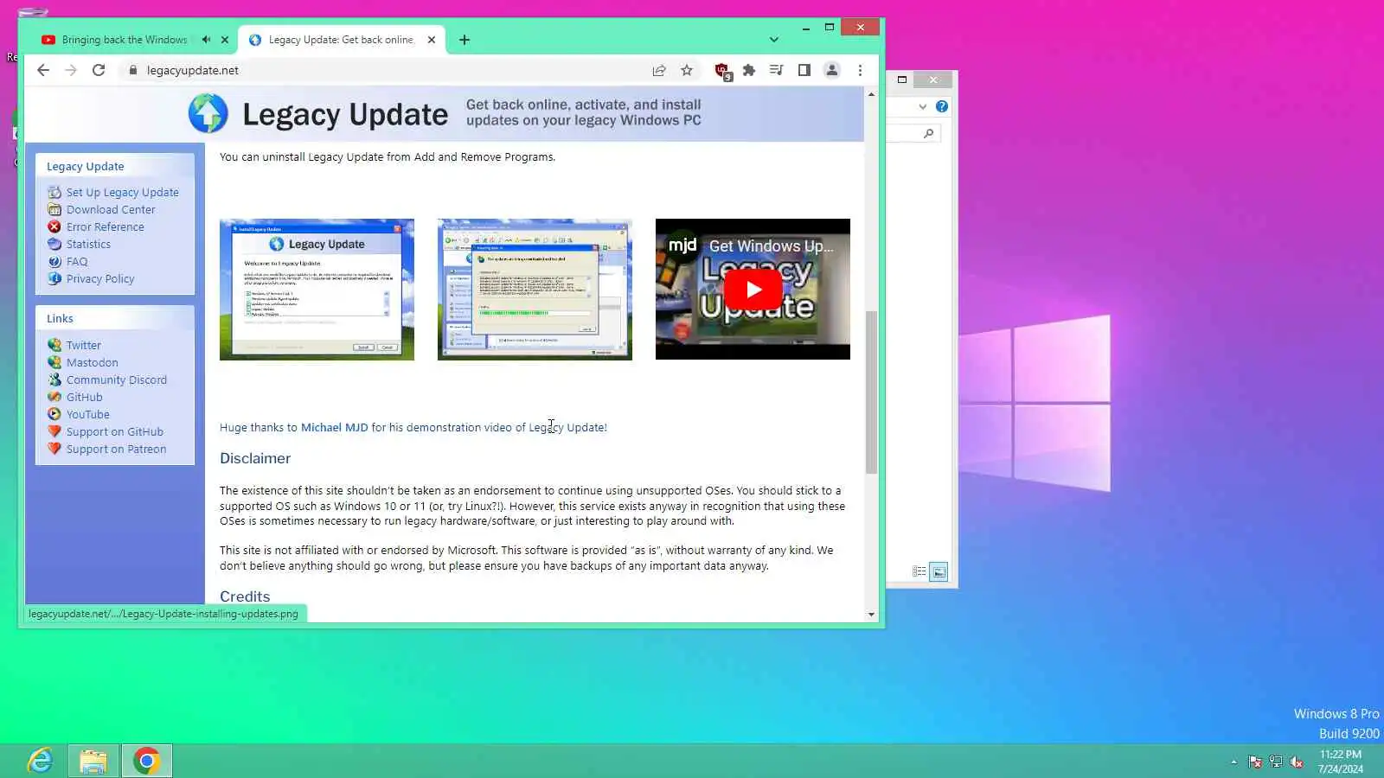Click the share page icon in address bar
This screenshot has height=778, width=1384.
[x=659, y=70]
